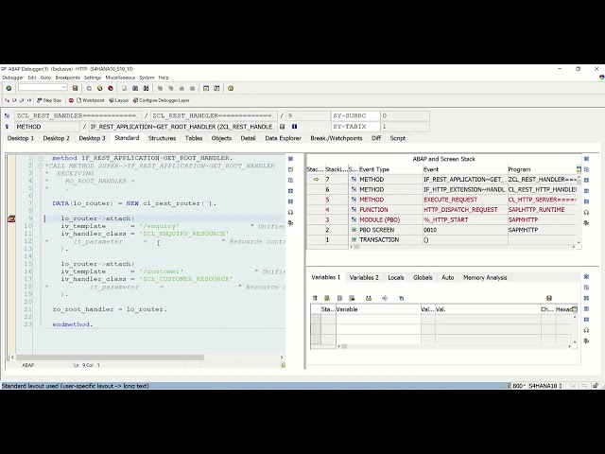
Task: Click the save icon in Variables toolbar
Action: click(x=549, y=298)
